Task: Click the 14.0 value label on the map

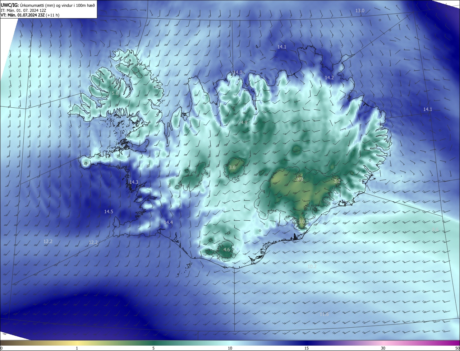Action: click(238, 72)
